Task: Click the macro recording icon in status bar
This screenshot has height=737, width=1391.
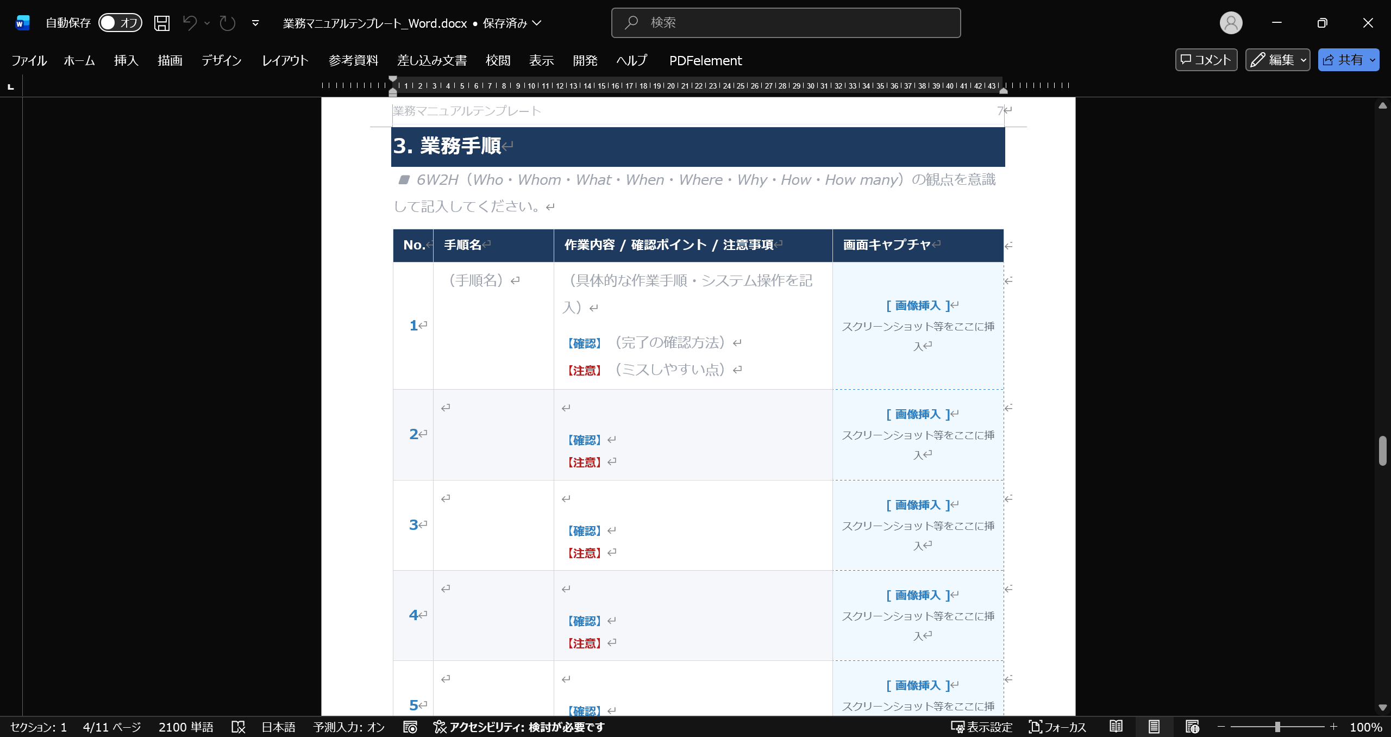Action: 410,727
